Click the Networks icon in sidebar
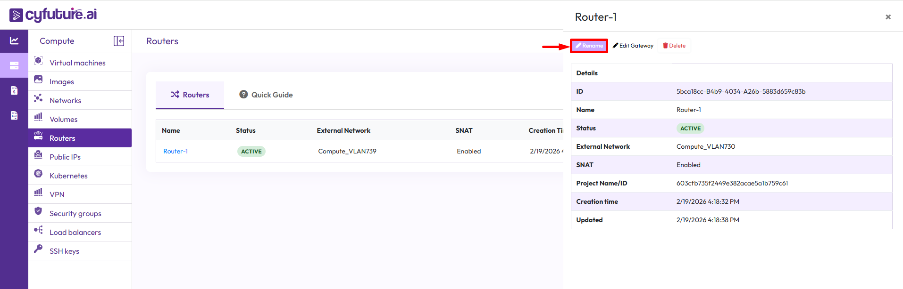Screen dimensions: 903x289 (38, 98)
